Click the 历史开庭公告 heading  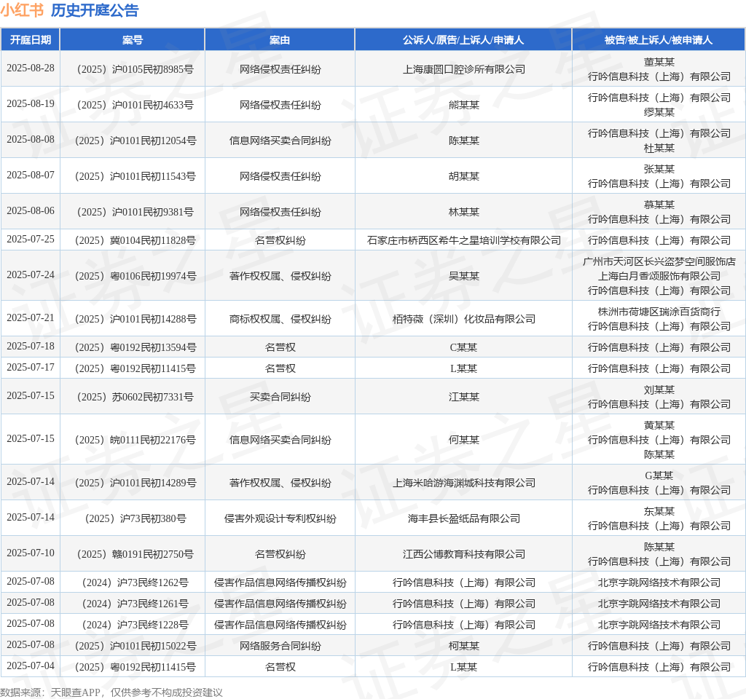pyautogui.click(x=95, y=10)
